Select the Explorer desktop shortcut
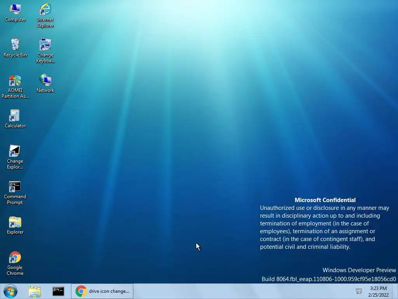Image resolution: width=398 pixels, height=299 pixels. 15,225
